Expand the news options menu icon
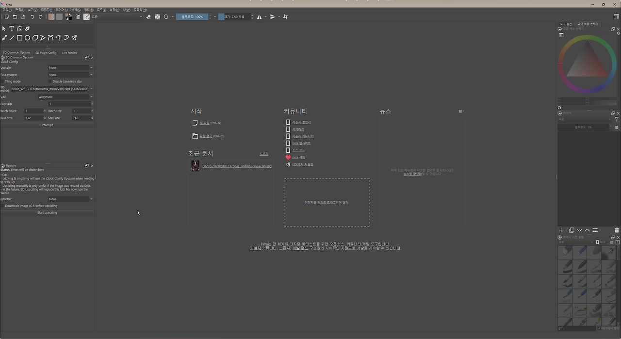The image size is (621, 339). tap(461, 111)
